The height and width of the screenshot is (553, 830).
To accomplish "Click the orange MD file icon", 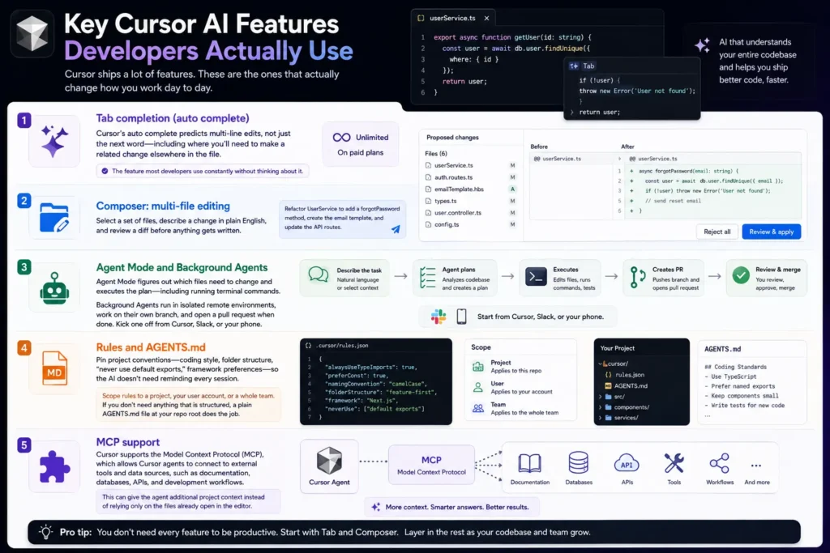I will [x=54, y=368].
